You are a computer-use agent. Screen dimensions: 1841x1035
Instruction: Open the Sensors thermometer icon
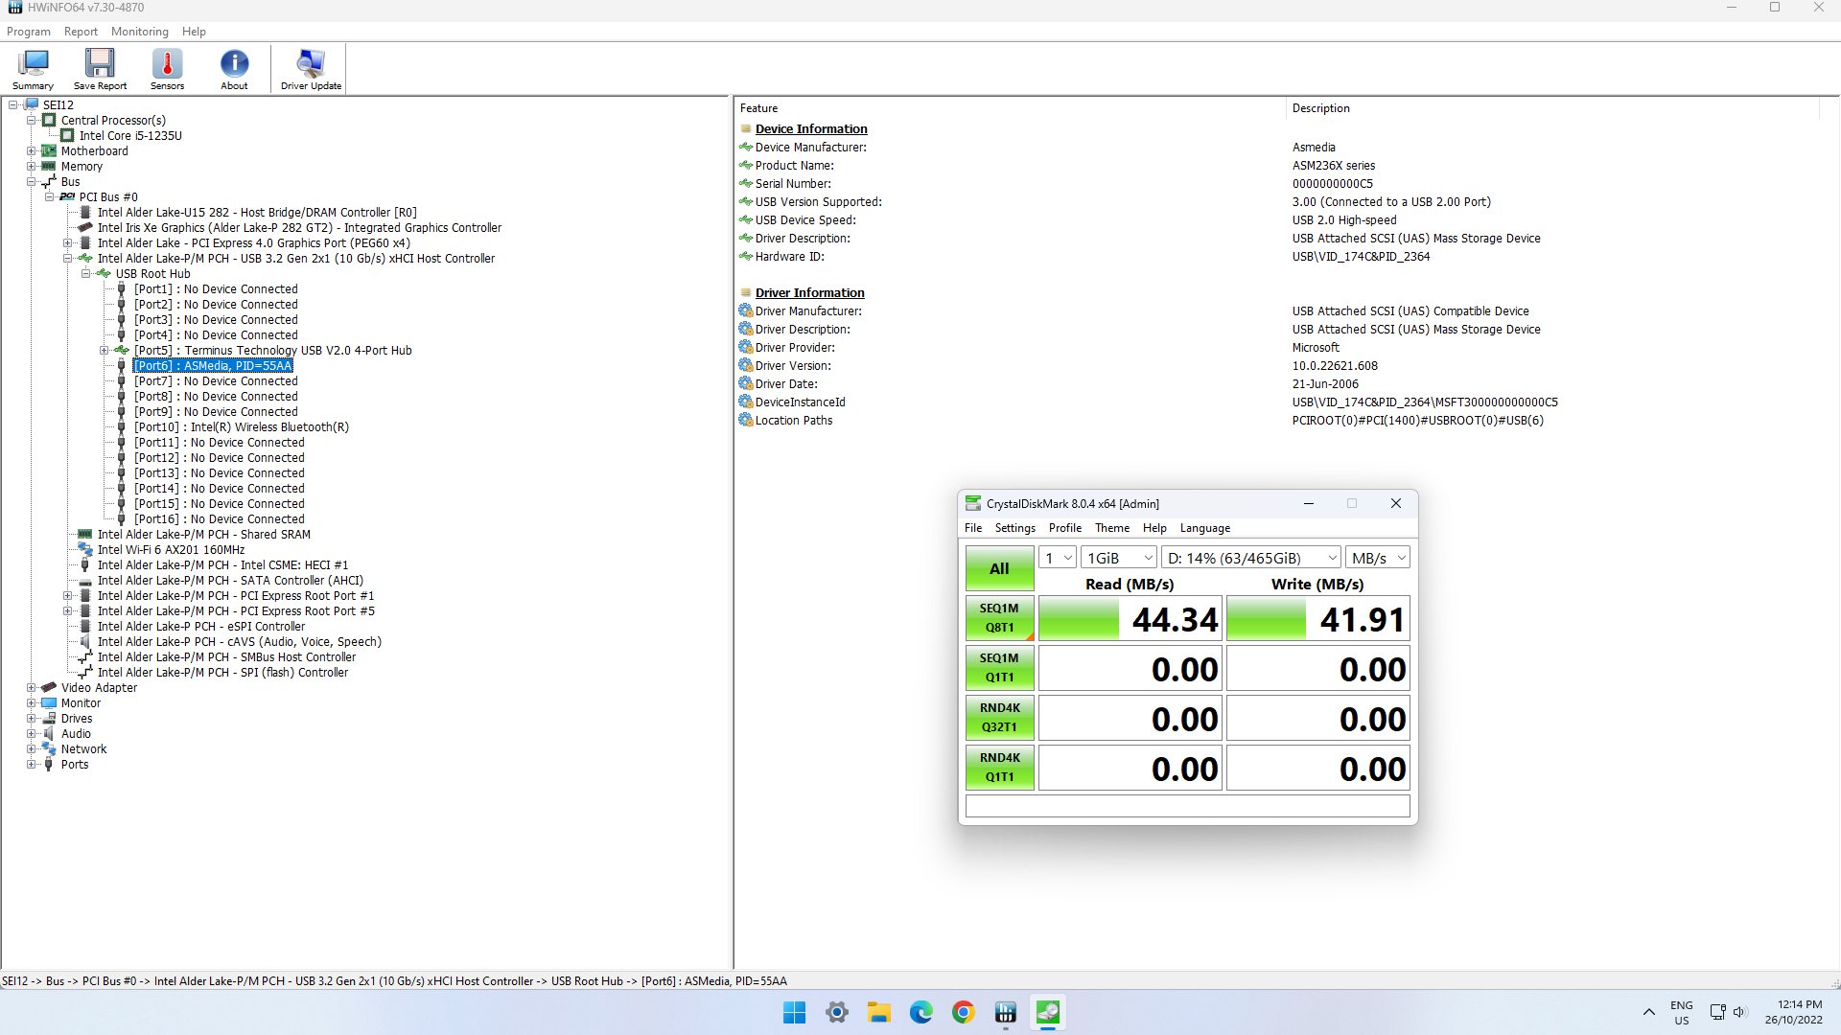(x=167, y=69)
